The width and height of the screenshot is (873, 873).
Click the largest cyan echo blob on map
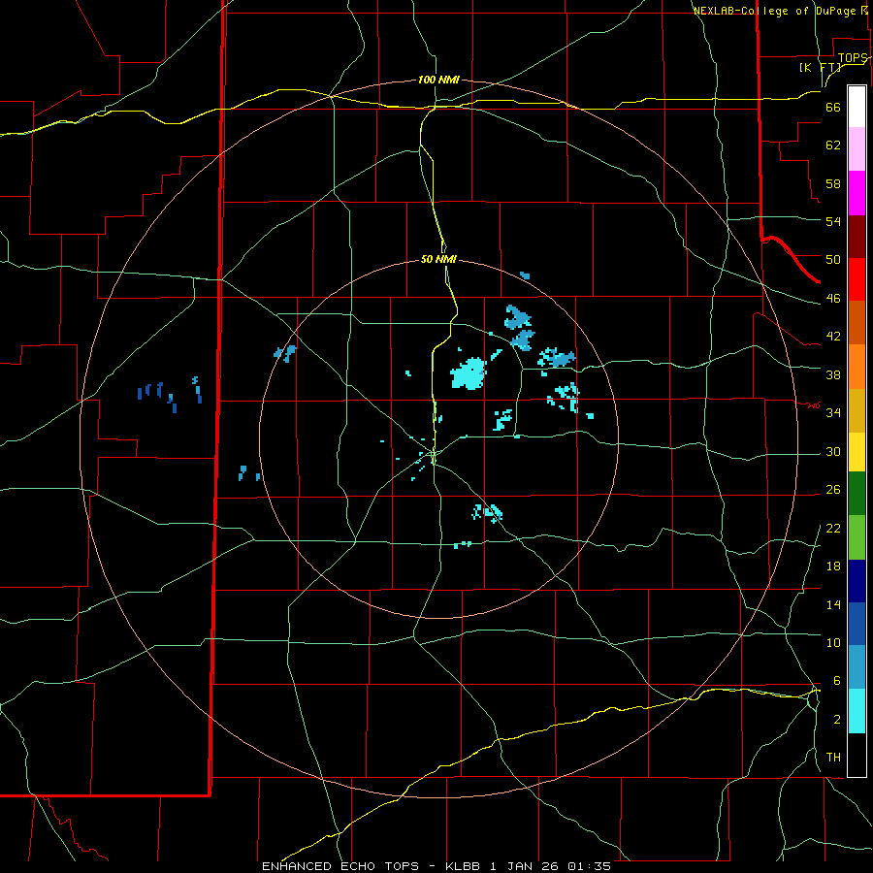pos(469,373)
